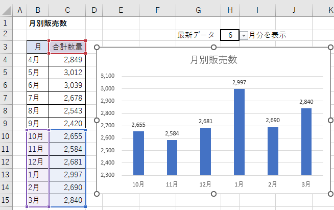Viewport: 334px width, 210px height.
Task: Select the chart title 月別販売数
Action: click(x=213, y=60)
